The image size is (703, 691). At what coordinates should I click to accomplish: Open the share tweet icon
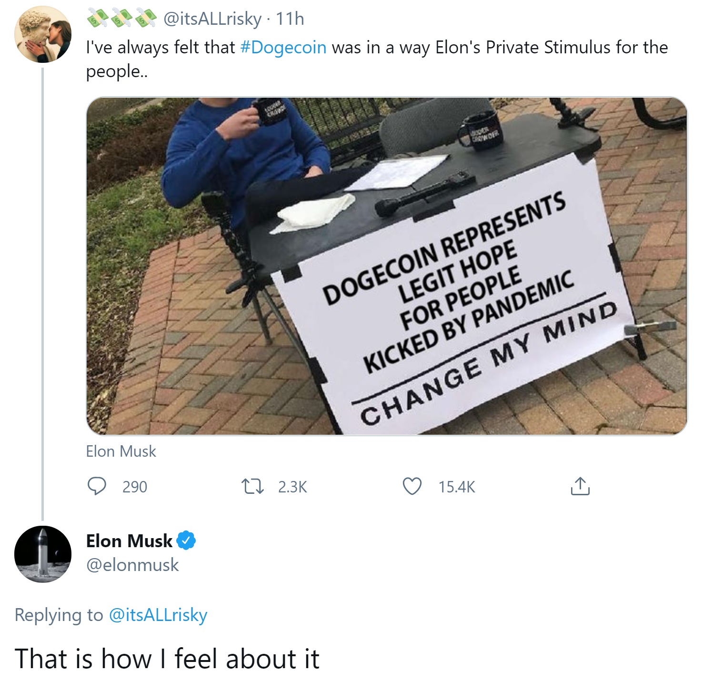tap(580, 486)
